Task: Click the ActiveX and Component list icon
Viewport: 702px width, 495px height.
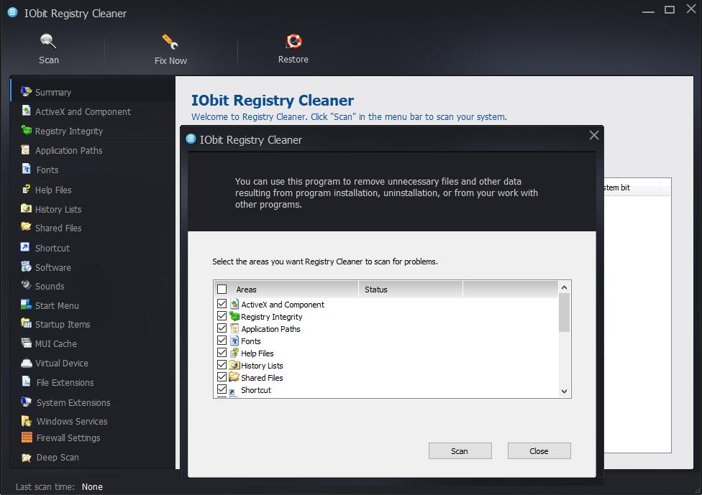Action: [x=234, y=304]
